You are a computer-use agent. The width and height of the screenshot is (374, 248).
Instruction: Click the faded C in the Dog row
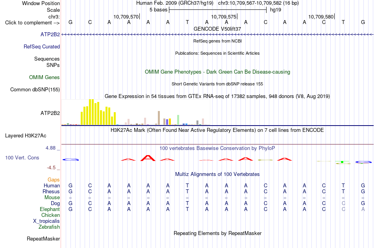point(343,204)
